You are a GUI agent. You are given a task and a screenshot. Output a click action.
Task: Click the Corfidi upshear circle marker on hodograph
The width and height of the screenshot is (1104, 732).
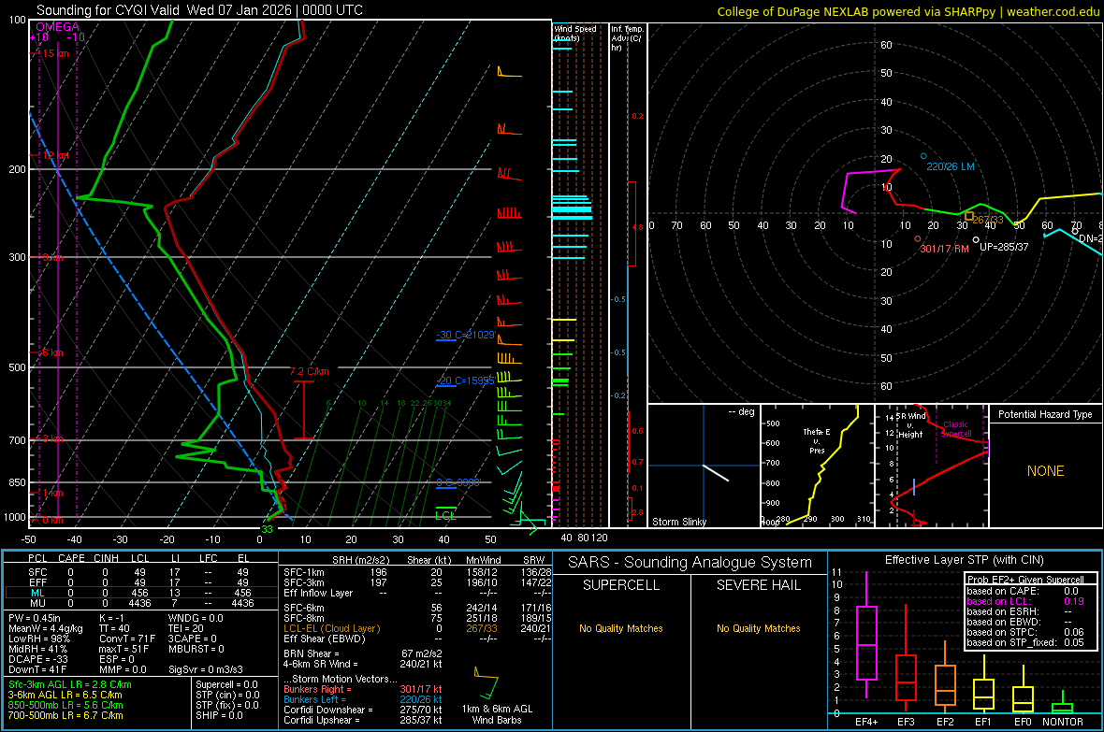point(976,240)
